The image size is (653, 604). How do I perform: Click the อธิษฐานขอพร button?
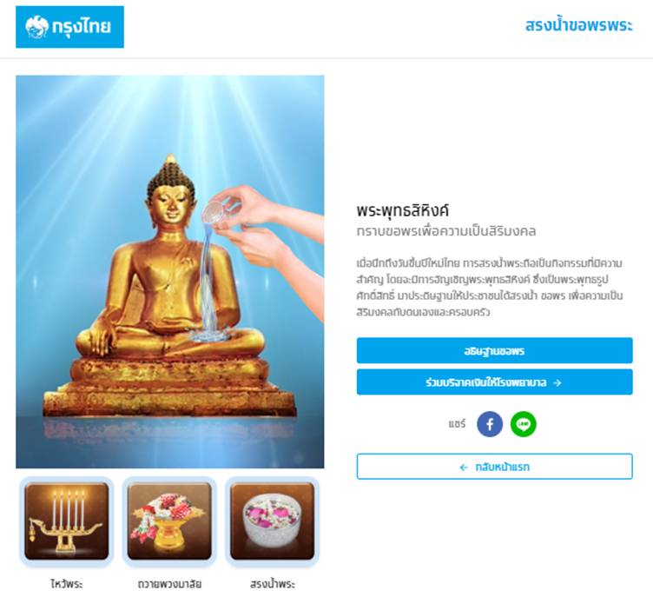(494, 350)
